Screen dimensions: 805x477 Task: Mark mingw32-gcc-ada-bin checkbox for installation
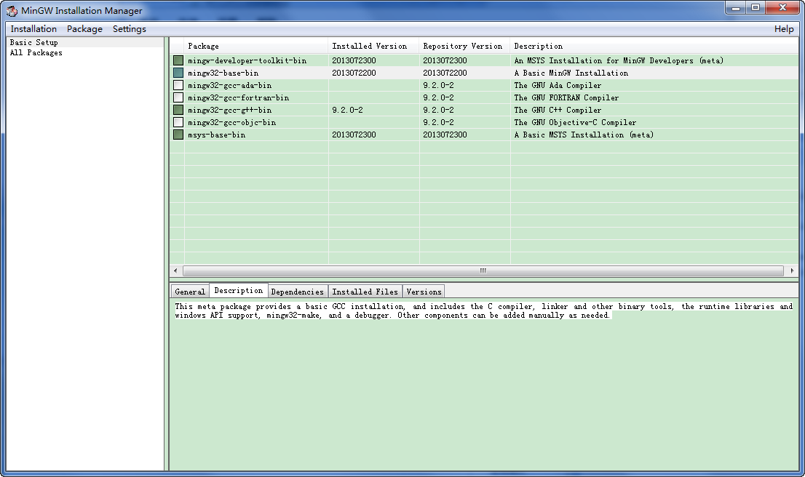pos(178,85)
